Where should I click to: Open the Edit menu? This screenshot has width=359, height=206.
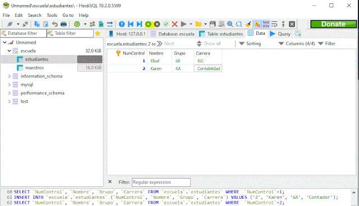pyautogui.click(x=19, y=15)
